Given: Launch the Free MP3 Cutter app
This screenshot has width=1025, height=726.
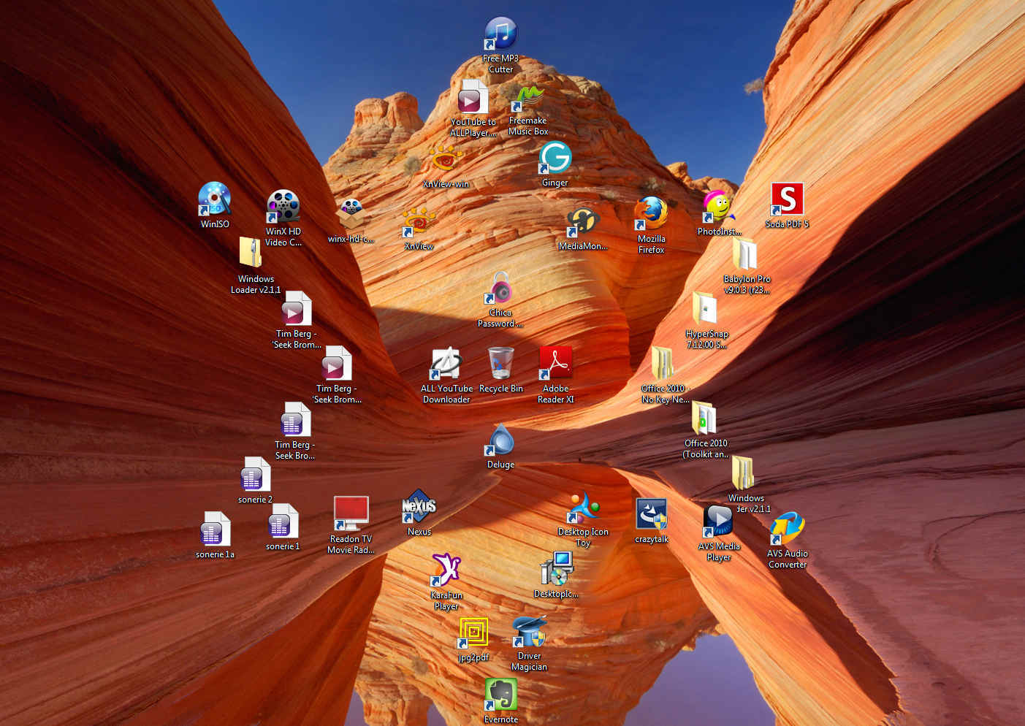Looking at the screenshot, I should coord(501,33).
